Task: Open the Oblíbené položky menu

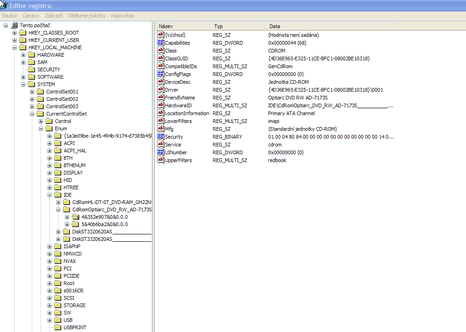Action: (x=87, y=16)
